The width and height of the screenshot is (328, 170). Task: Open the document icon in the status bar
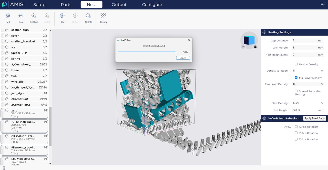click(4, 168)
